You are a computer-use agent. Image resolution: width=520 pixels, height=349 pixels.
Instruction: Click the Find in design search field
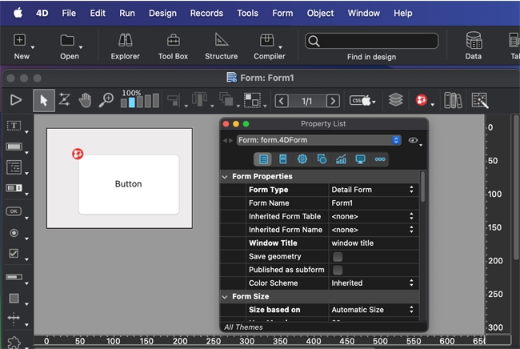coord(371,41)
